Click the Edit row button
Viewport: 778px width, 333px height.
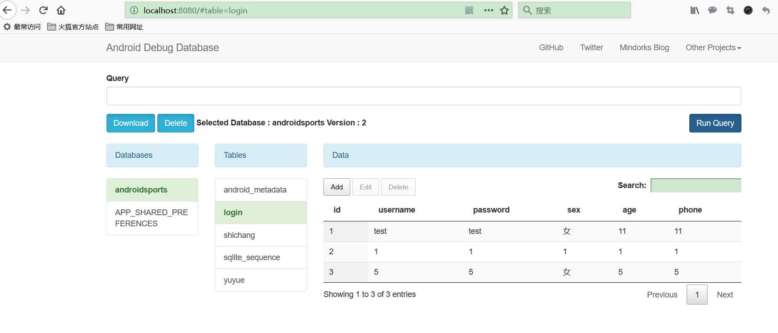[x=366, y=187]
